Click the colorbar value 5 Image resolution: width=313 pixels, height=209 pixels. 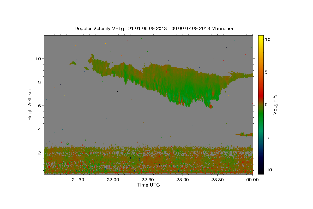tap(266, 72)
